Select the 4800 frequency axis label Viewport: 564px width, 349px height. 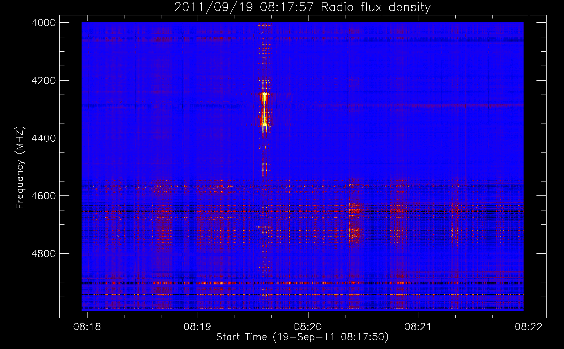pos(44,254)
